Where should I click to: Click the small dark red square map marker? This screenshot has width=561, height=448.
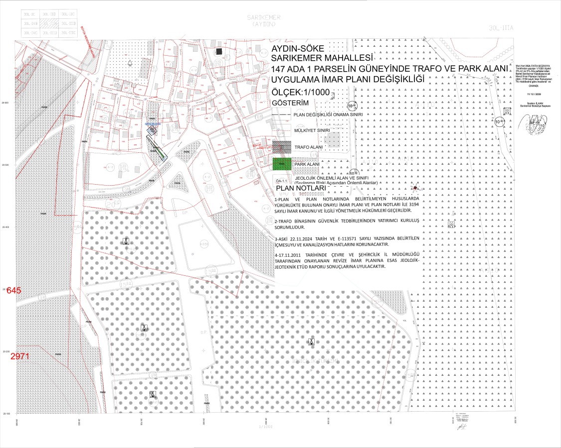414,188
